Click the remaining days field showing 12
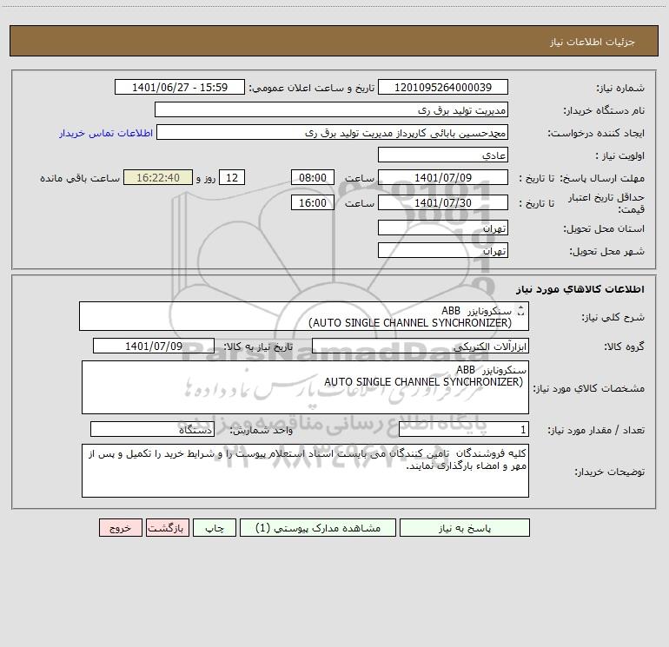 (232, 177)
